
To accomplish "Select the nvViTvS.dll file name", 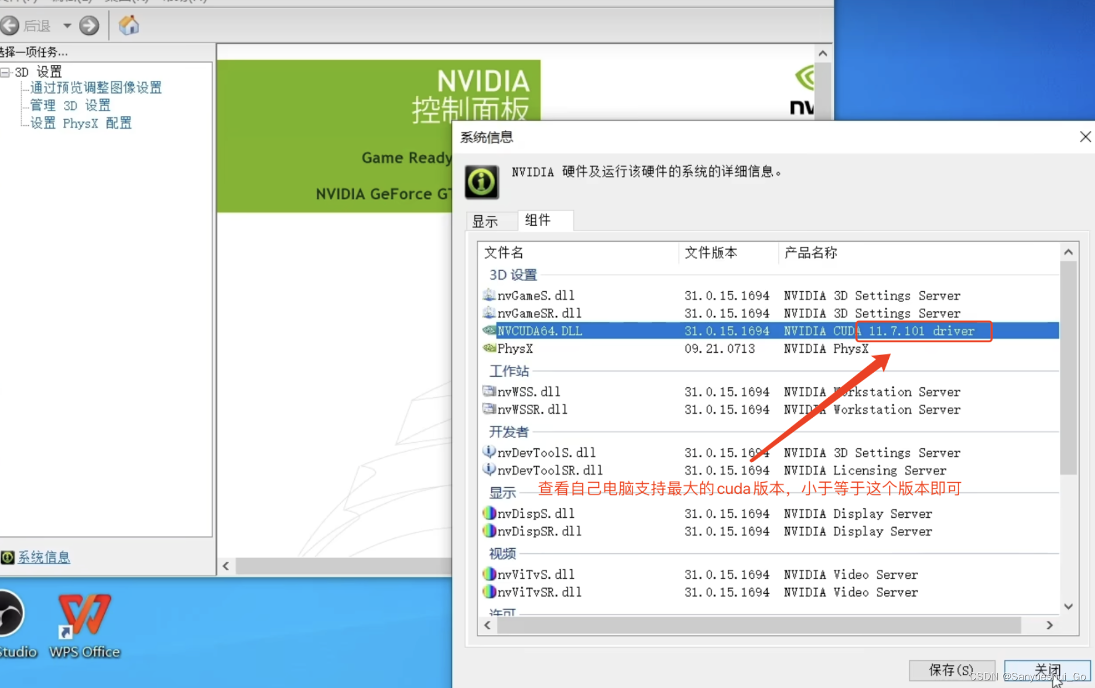I will pyautogui.click(x=536, y=575).
